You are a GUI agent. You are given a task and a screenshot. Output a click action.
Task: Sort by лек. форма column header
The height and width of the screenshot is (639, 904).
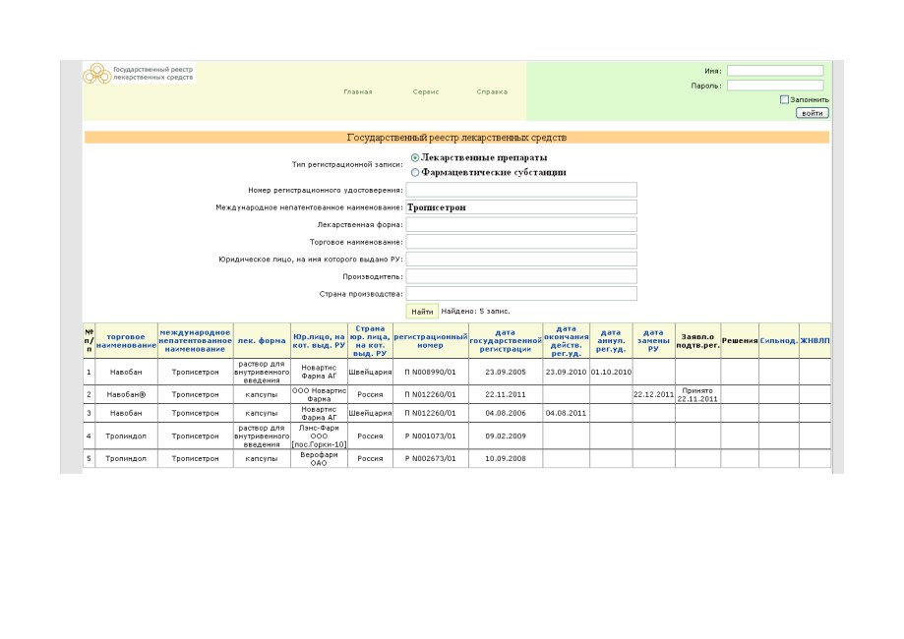(262, 341)
